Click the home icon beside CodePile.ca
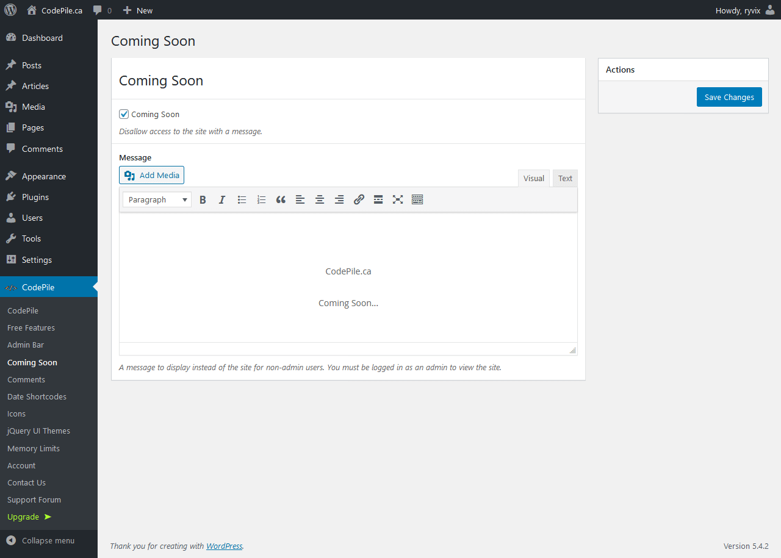 tap(32, 10)
